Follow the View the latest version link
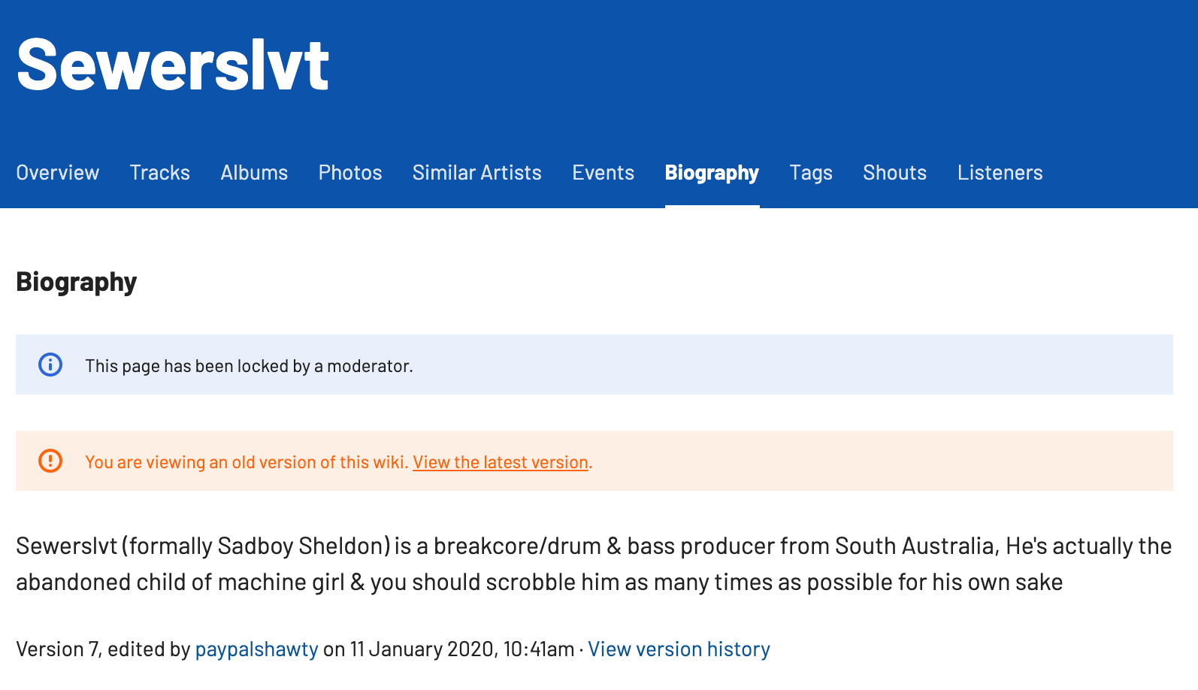 coord(501,462)
